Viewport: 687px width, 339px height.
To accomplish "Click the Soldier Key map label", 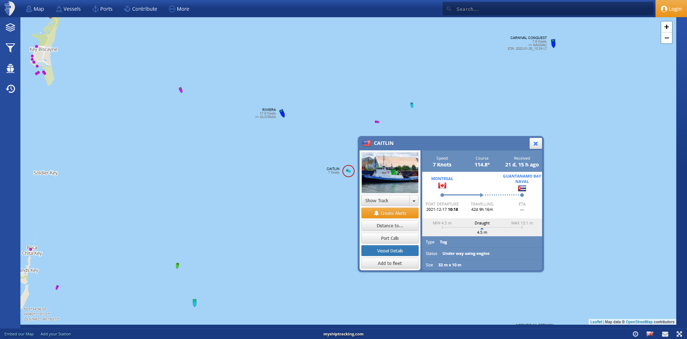I will [45, 173].
